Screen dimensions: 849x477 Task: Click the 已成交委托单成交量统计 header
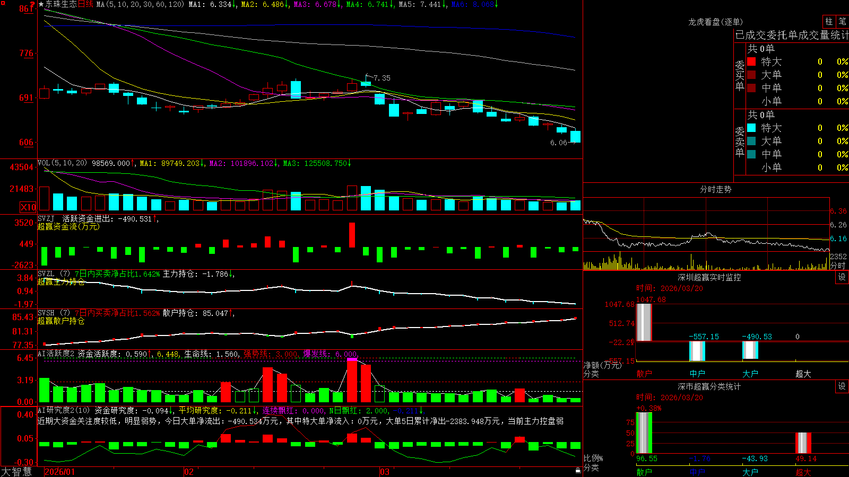(x=792, y=35)
